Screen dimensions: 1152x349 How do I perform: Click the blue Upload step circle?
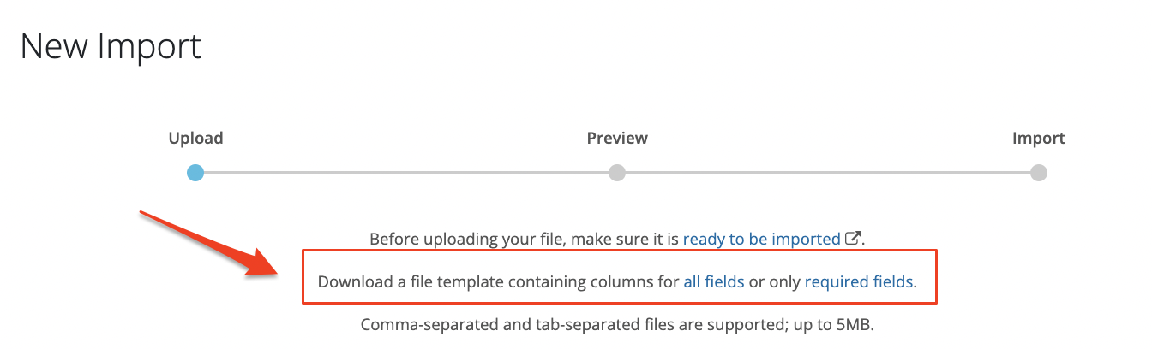(x=195, y=173)
